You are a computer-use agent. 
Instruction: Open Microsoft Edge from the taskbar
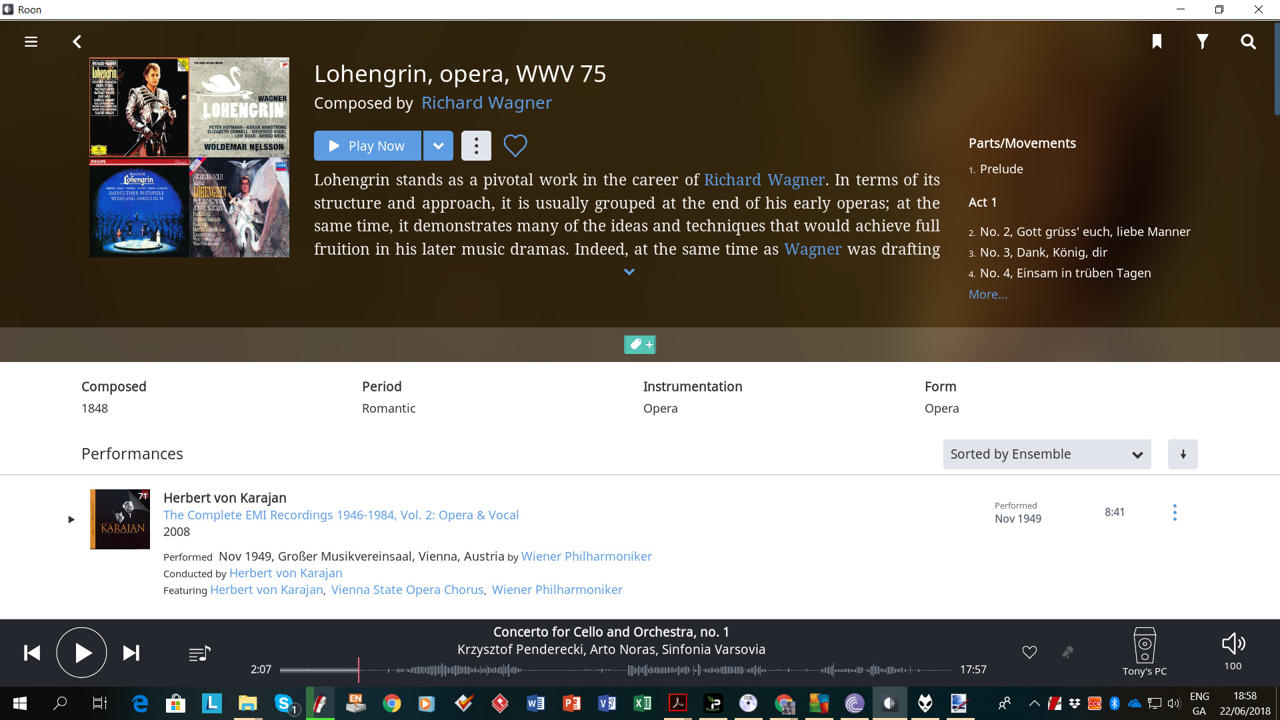point(140,703)
